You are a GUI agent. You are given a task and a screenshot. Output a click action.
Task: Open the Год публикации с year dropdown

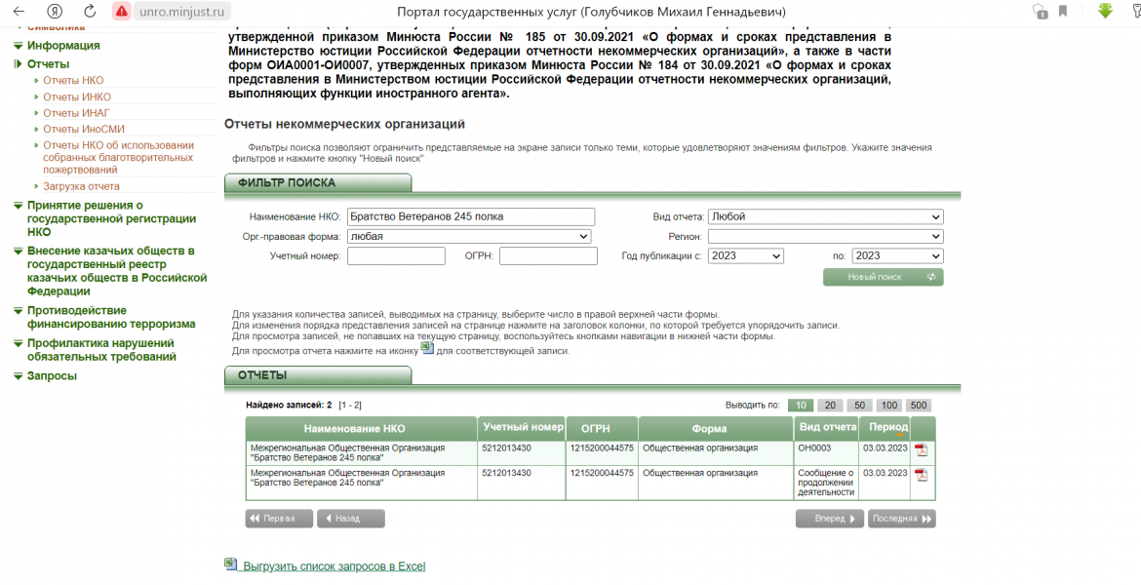coord(745,256)
